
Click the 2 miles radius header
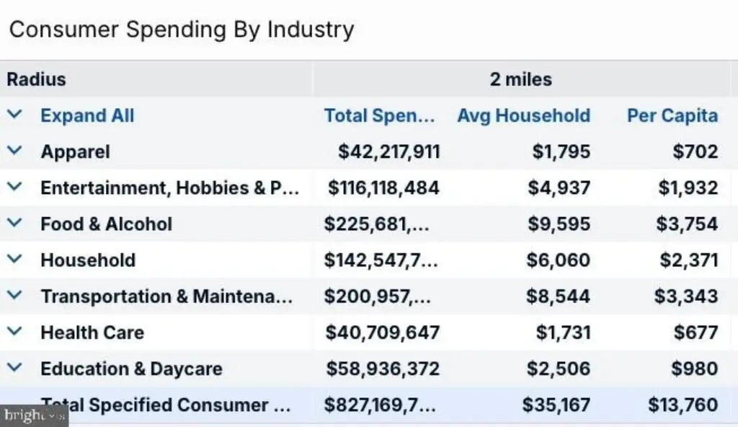521,79
